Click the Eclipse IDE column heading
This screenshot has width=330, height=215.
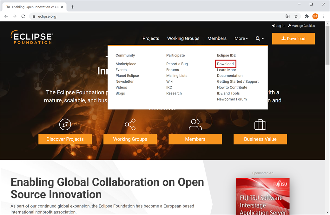point(226,55)
